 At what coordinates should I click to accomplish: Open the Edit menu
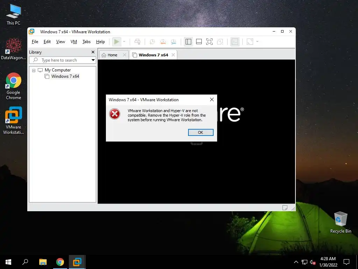(x=47, y=42)
